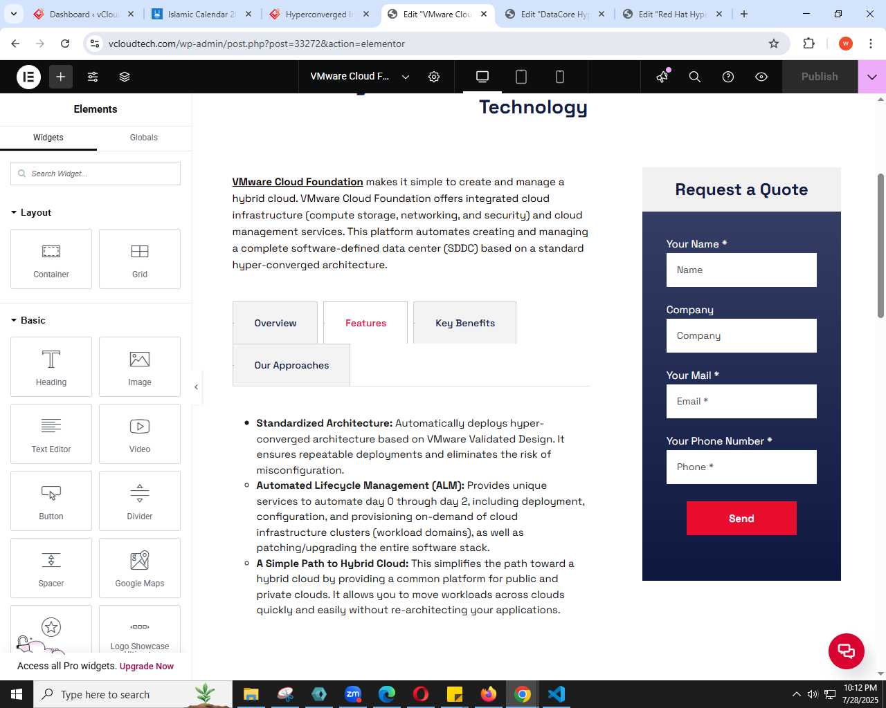Viewport: 886px width, 708px height.
Task: Click the Publish button
Action: (820, 77)
